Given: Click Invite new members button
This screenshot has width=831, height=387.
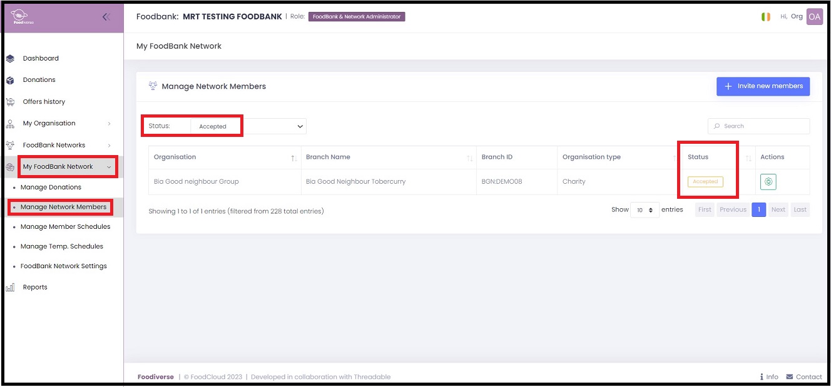Looking at the screenshot, I should point(763,86).
